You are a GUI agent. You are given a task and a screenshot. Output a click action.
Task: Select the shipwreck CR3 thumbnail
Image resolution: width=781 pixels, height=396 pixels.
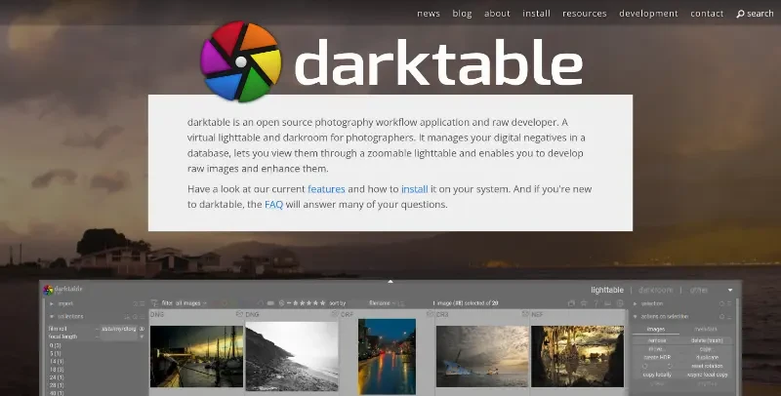(x=482, y=356)
